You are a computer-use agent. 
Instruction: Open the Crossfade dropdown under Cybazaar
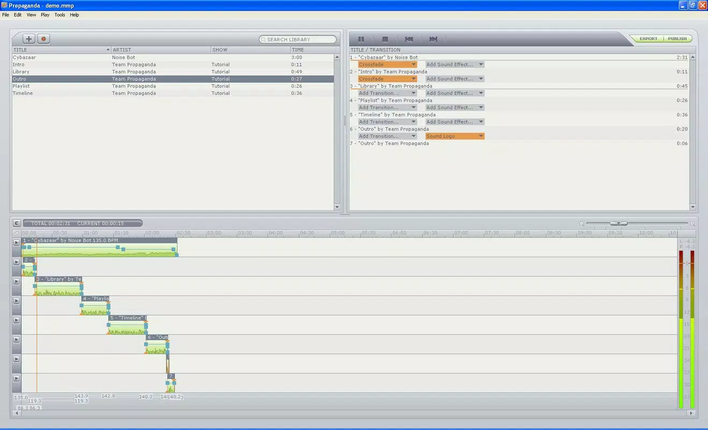387,64
